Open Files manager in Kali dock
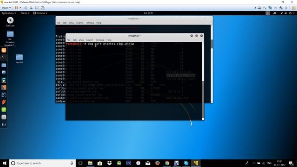297x167 pixels. click(4, 65)
